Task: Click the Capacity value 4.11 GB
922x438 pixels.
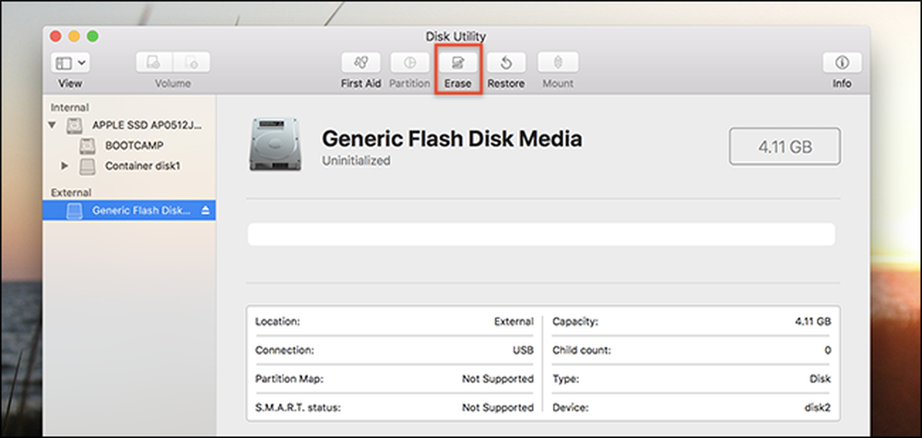Action: pyautogui.click(x=812, y=322)
